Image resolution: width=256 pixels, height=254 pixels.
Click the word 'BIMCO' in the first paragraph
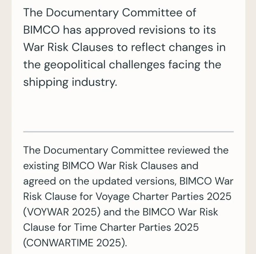[41, 30]
